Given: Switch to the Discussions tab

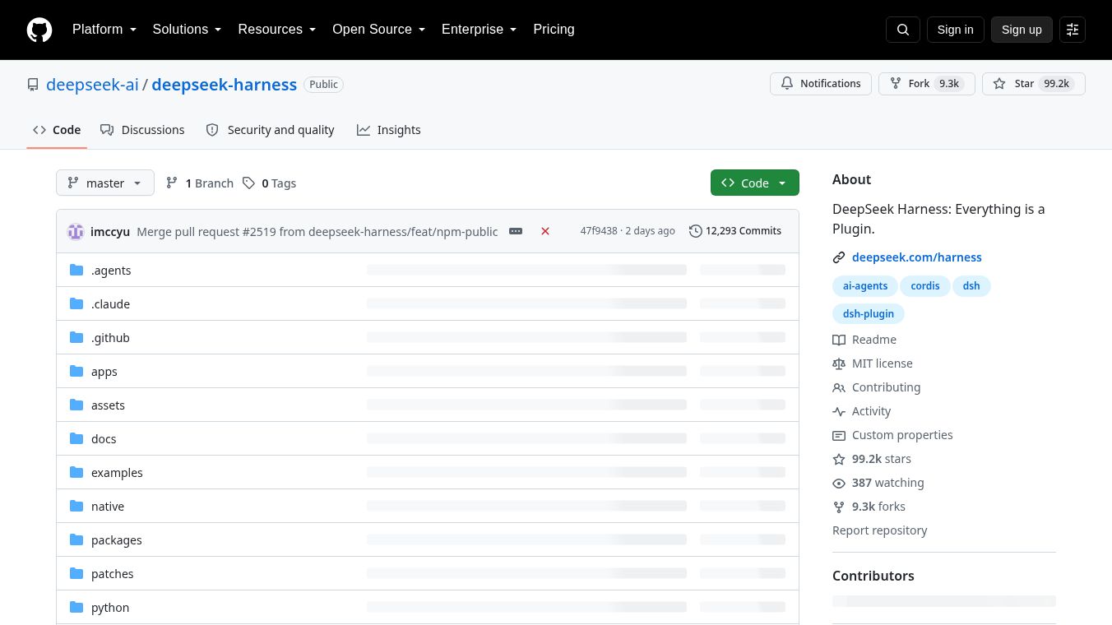Looking at the screenshot, I should pos(142,130).
